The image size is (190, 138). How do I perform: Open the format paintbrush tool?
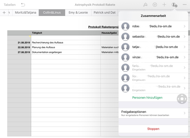tap(145, 5)
